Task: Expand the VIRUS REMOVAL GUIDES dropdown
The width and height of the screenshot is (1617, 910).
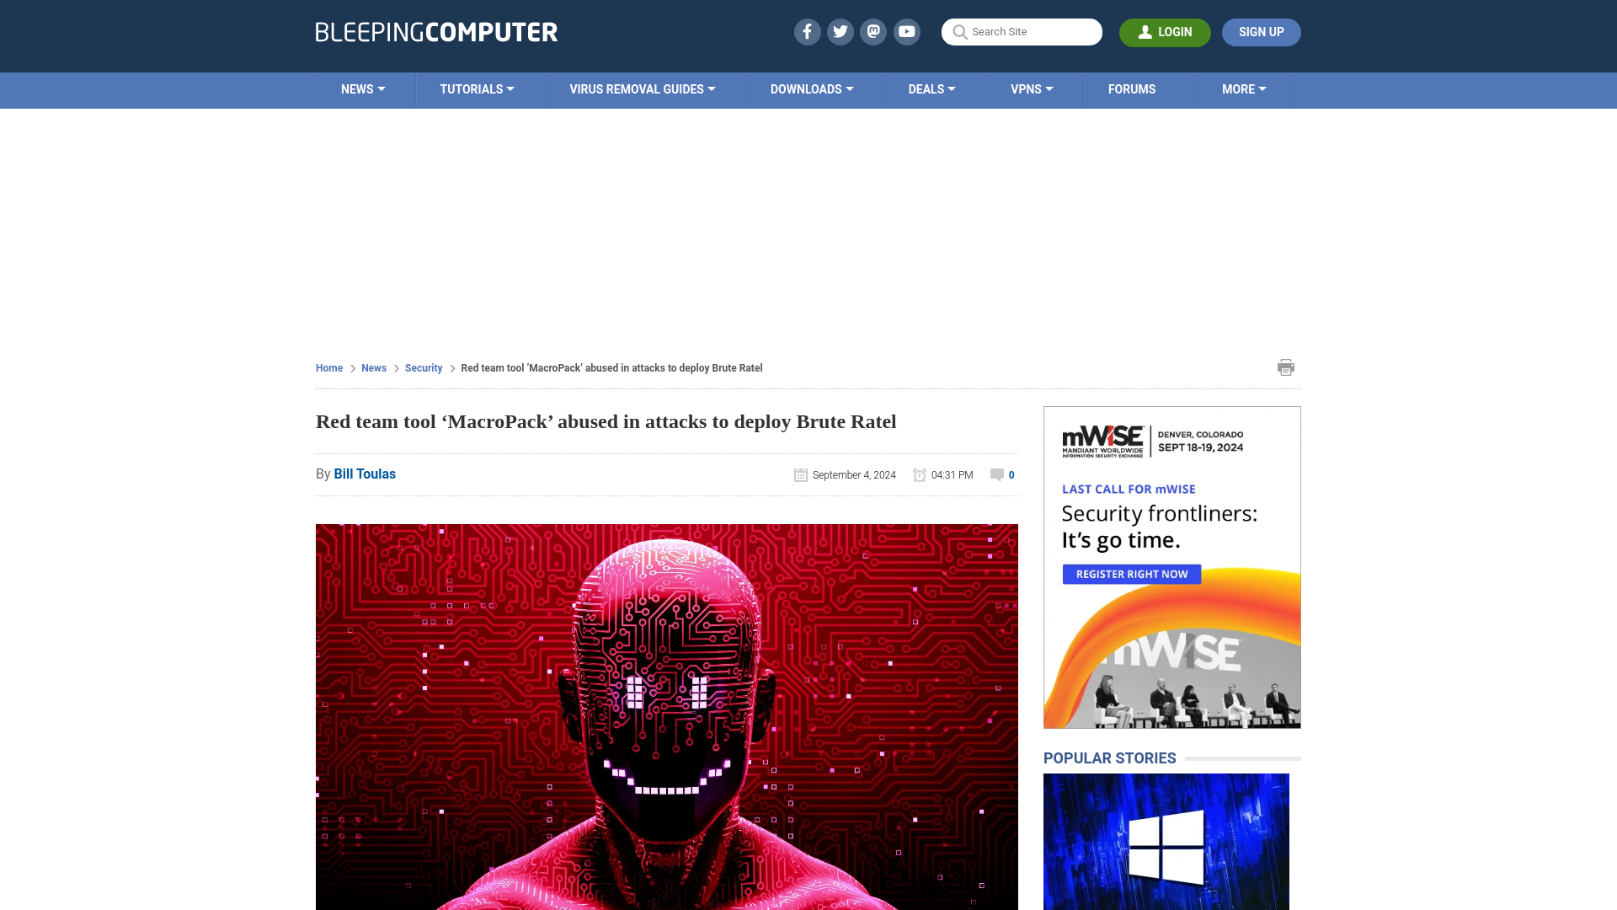Action: click(642, 88)
